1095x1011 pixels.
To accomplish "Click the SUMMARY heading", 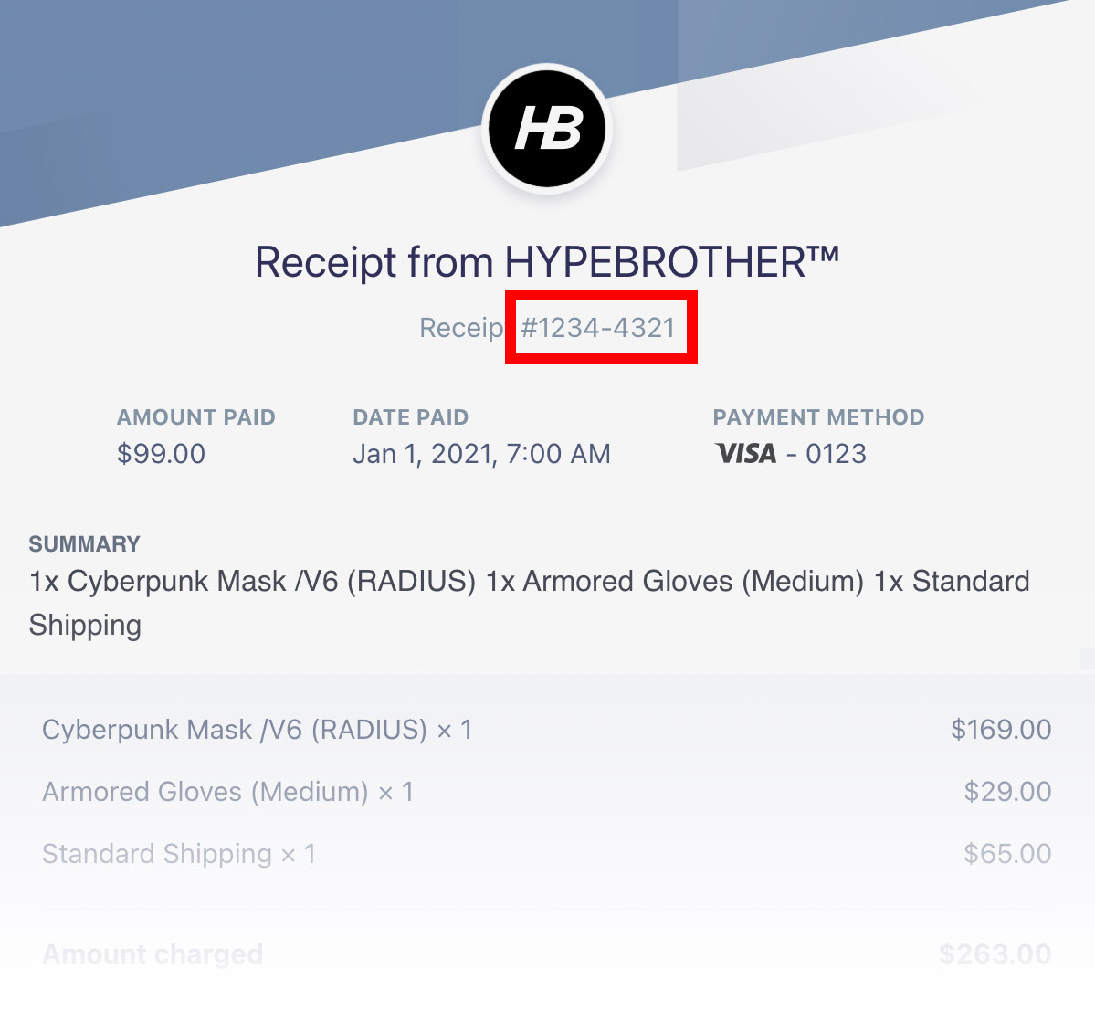I will (x=85, y=544).
